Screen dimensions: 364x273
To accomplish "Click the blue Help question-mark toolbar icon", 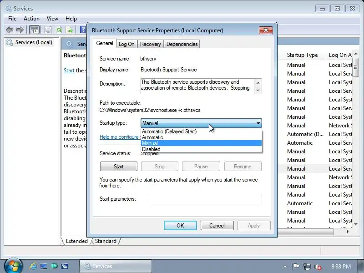I will pyautogui.click(x=83, y=30).
